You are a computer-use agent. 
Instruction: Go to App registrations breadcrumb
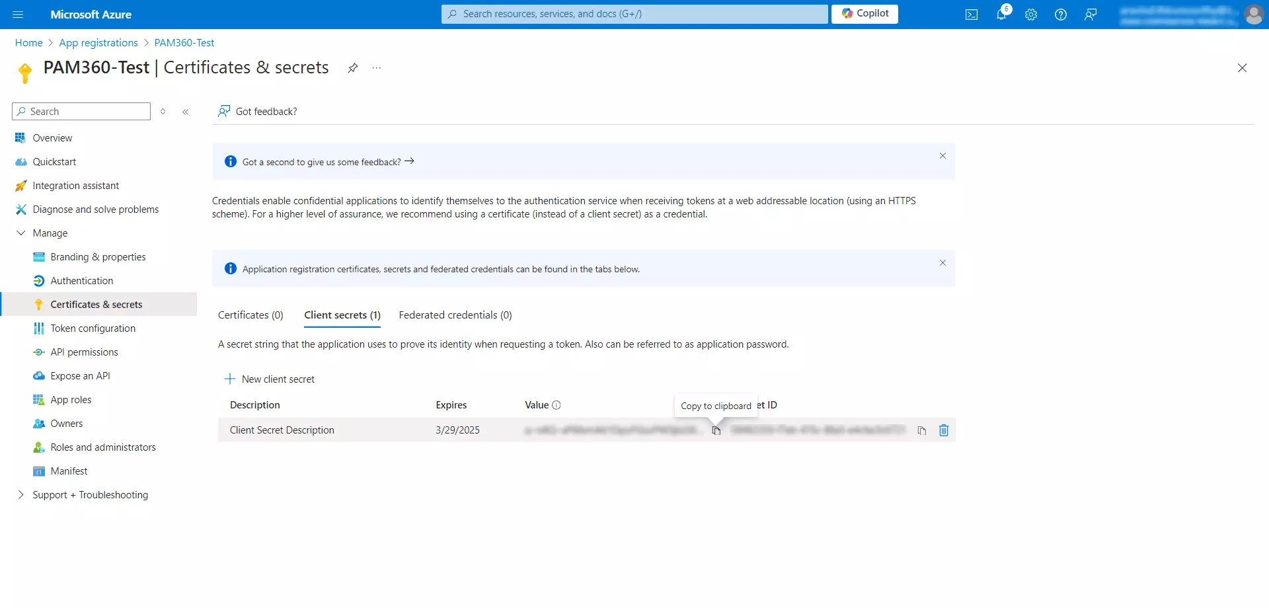(x=98, y=43)
